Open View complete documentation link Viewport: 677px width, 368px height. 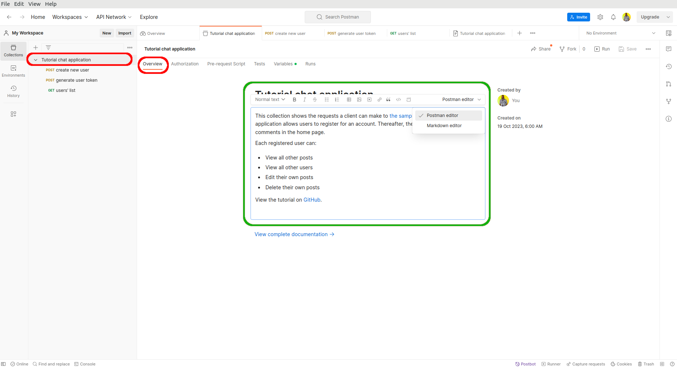point(295,234)
